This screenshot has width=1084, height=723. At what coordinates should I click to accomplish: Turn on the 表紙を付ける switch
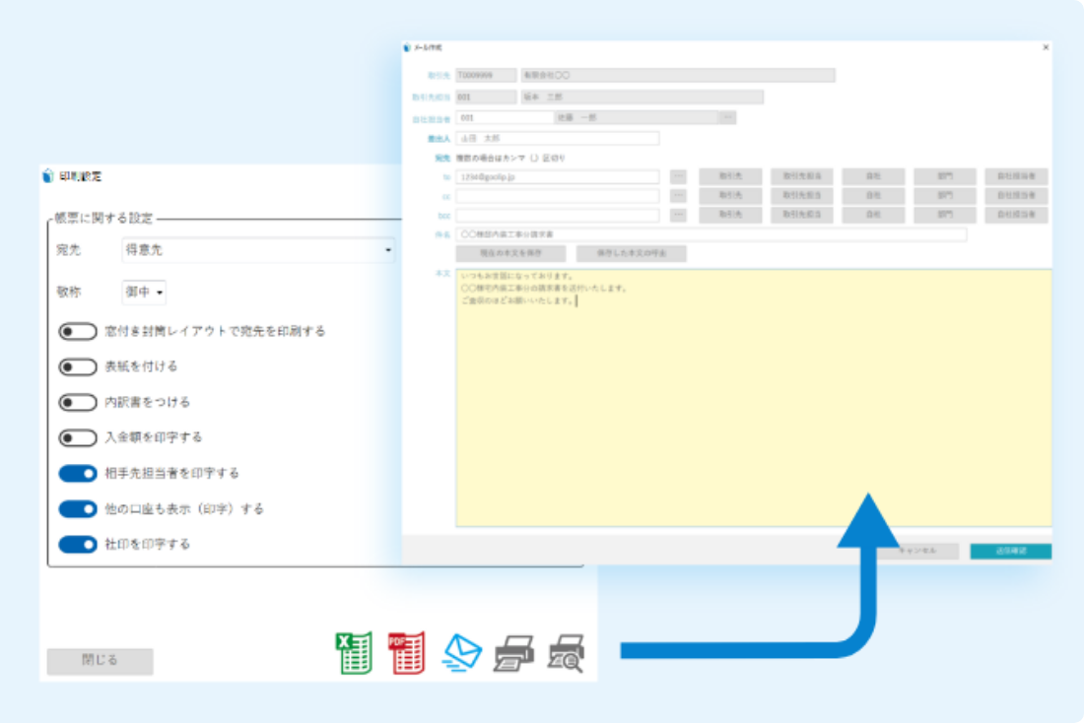77,367
